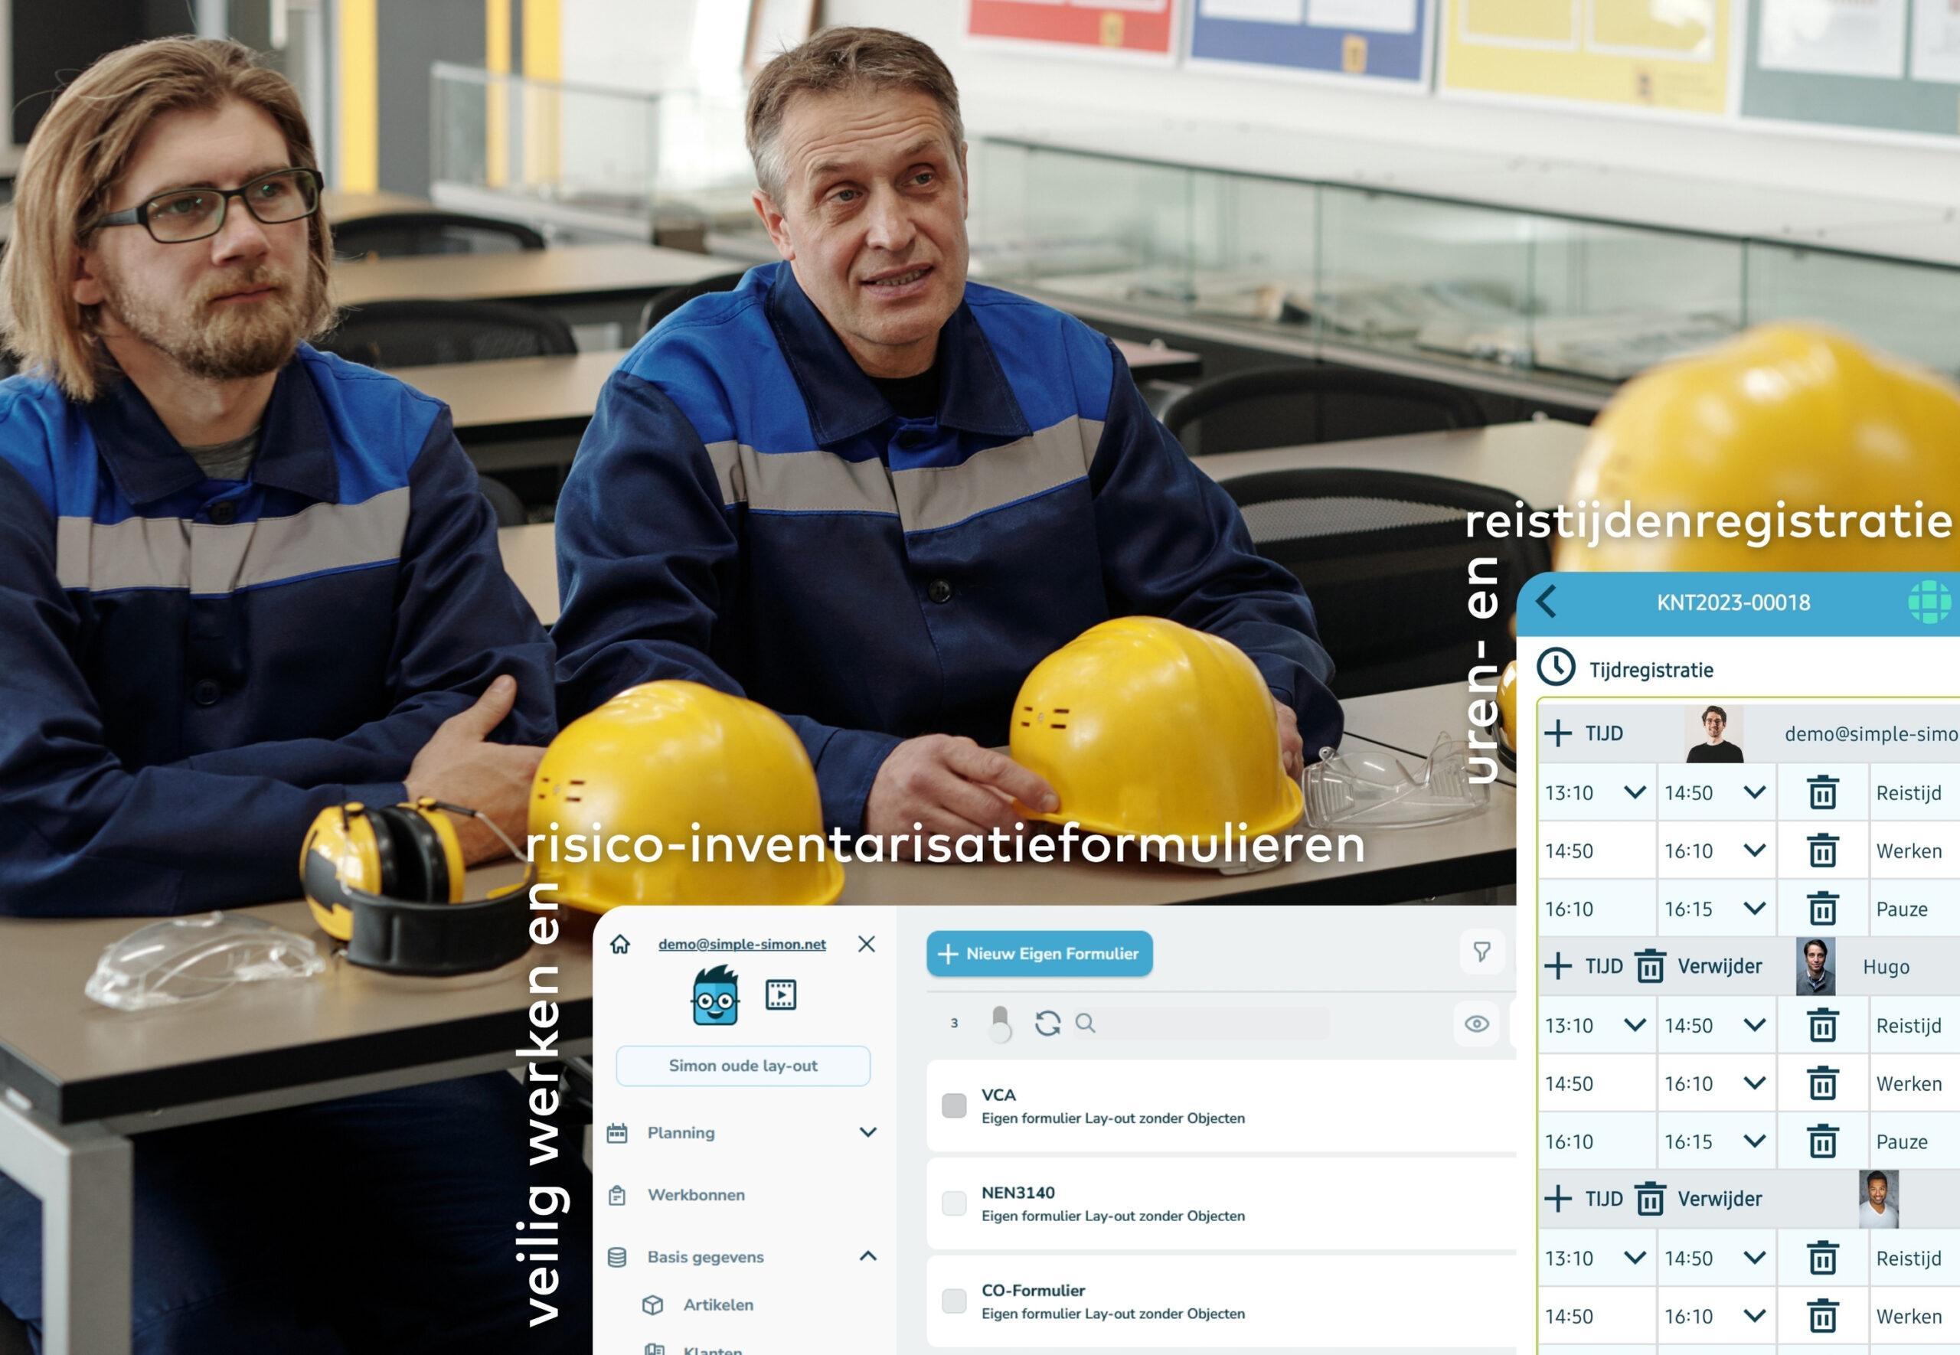Click the trash icon beside Hugo's Verwijder
This screenshot has width=1960, height=1355.
click(x=1650, y=965)
